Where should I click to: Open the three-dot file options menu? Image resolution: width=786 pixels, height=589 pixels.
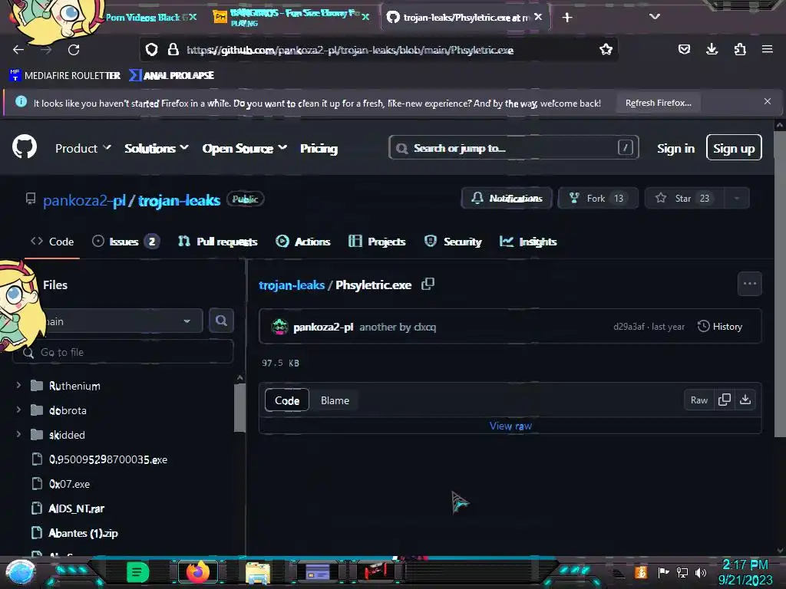click(x=749, y=284)
